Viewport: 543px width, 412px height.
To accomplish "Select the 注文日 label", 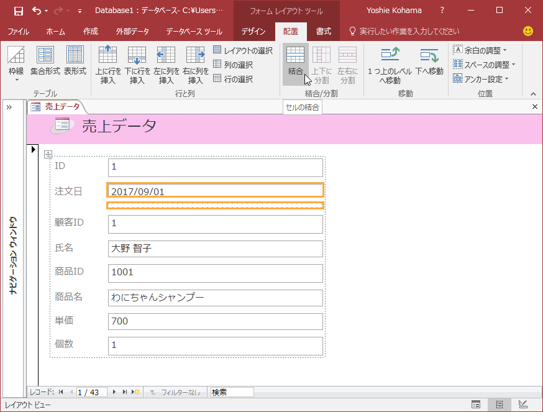I will point(68,191).
